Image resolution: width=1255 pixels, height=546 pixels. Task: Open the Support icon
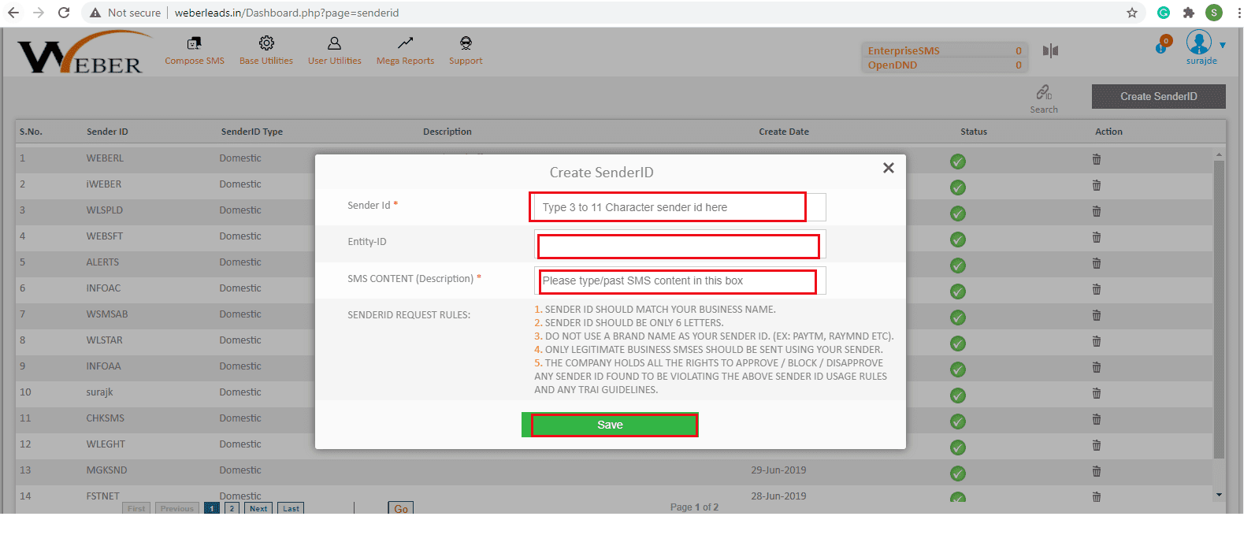466,43
